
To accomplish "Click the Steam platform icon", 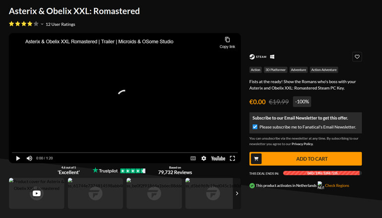I will tap(258, 56).
